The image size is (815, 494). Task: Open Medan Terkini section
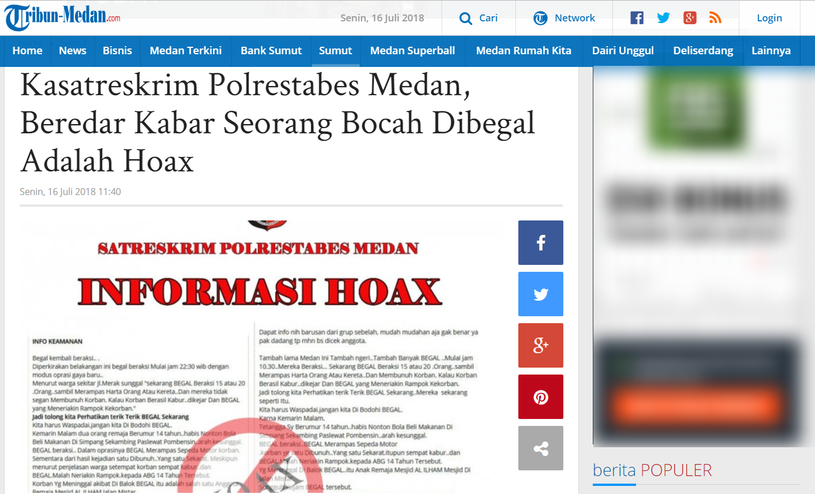(185, 51)
